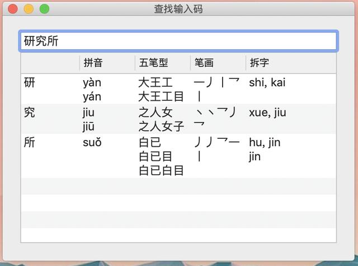358x266 pixels.
Task: Click the pinyin value yán
Action: point(92,97)
